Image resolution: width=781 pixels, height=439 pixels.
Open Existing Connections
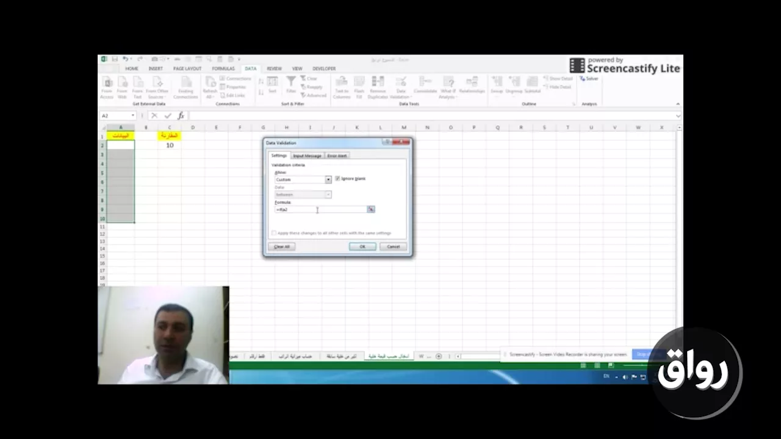[185, 87]
